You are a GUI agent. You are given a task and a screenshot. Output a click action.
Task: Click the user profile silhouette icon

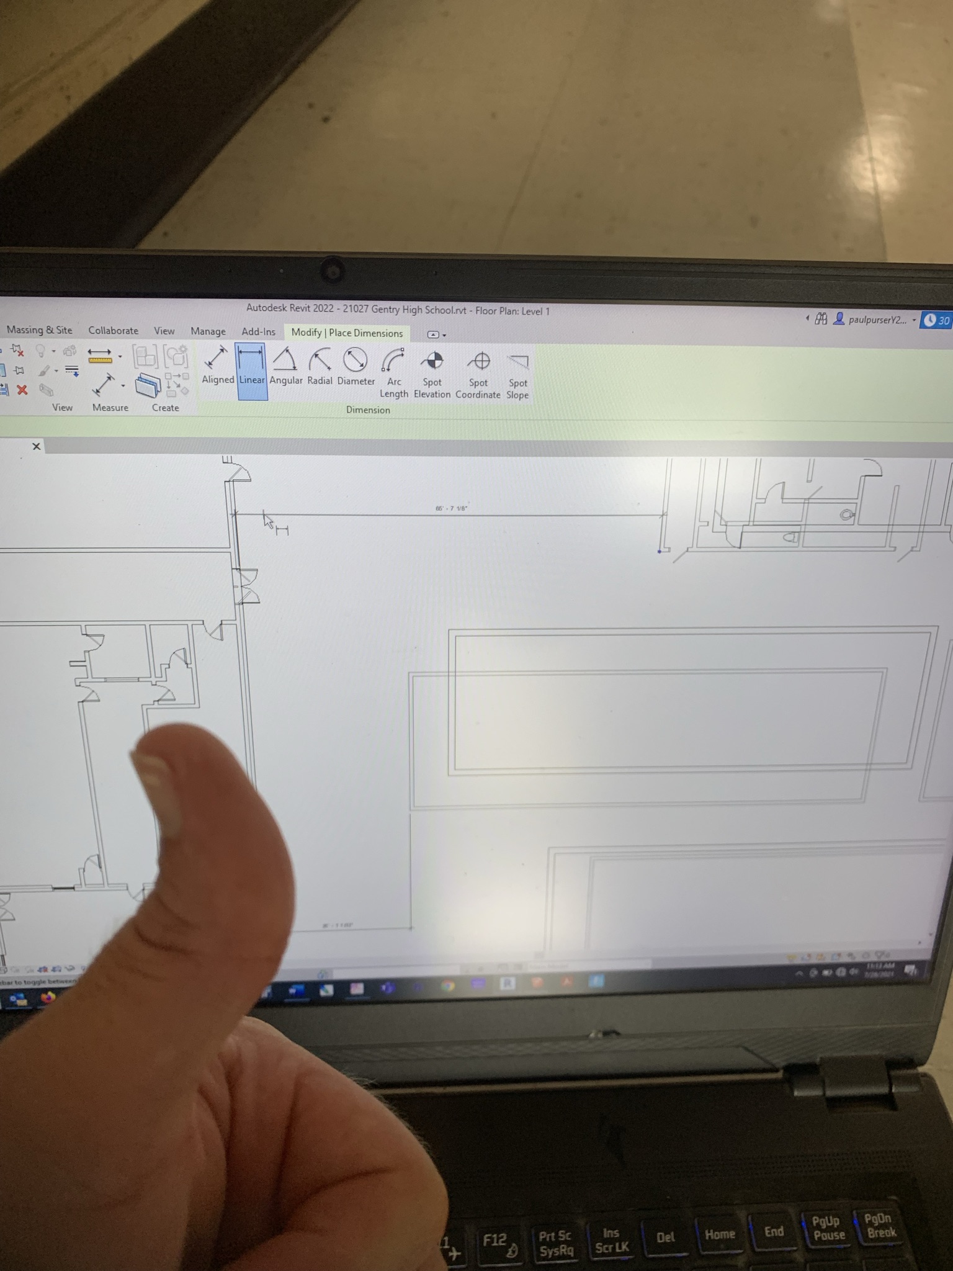839,319
